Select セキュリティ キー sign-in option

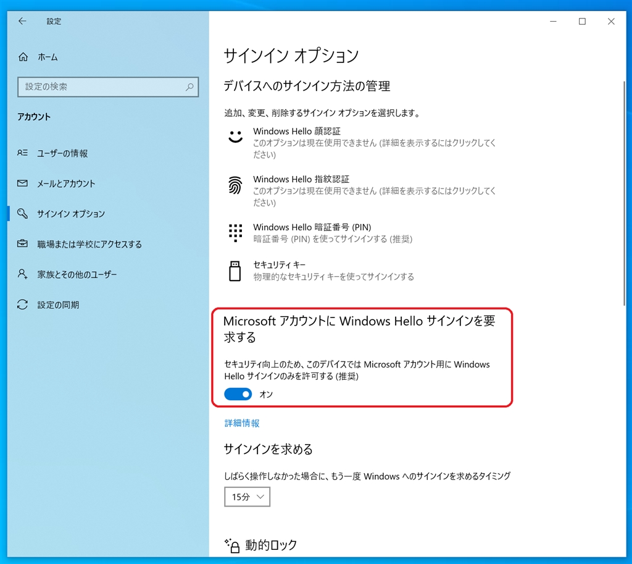(x=363, y=271)
